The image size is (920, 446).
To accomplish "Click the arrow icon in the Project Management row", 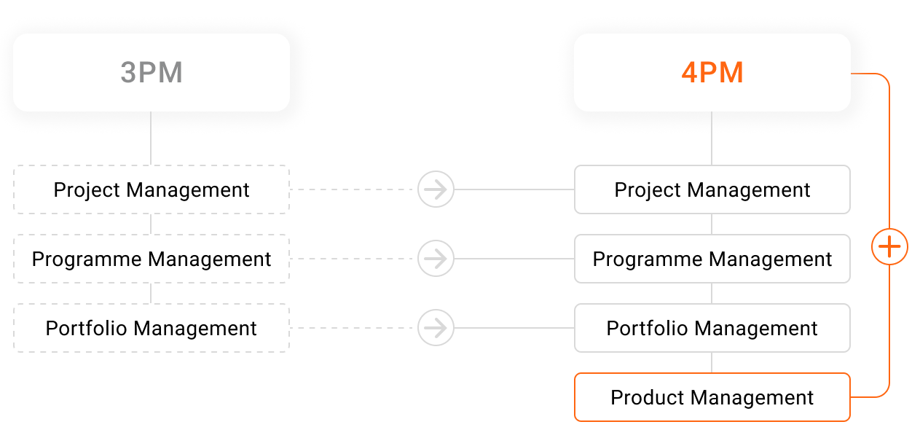I will pos(436,189).
